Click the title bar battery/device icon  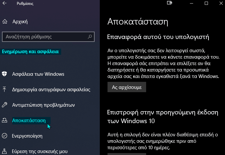pos(169,3)
